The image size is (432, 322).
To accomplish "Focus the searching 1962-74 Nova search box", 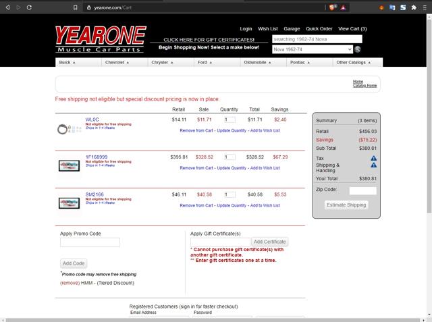I will [x=317, y=39].
